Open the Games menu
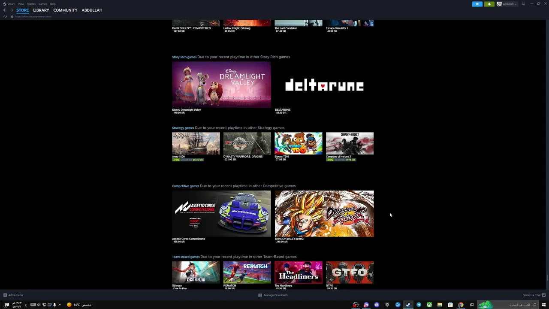Image resolution: width=549 pixels, height=309 pixels. 42,4
